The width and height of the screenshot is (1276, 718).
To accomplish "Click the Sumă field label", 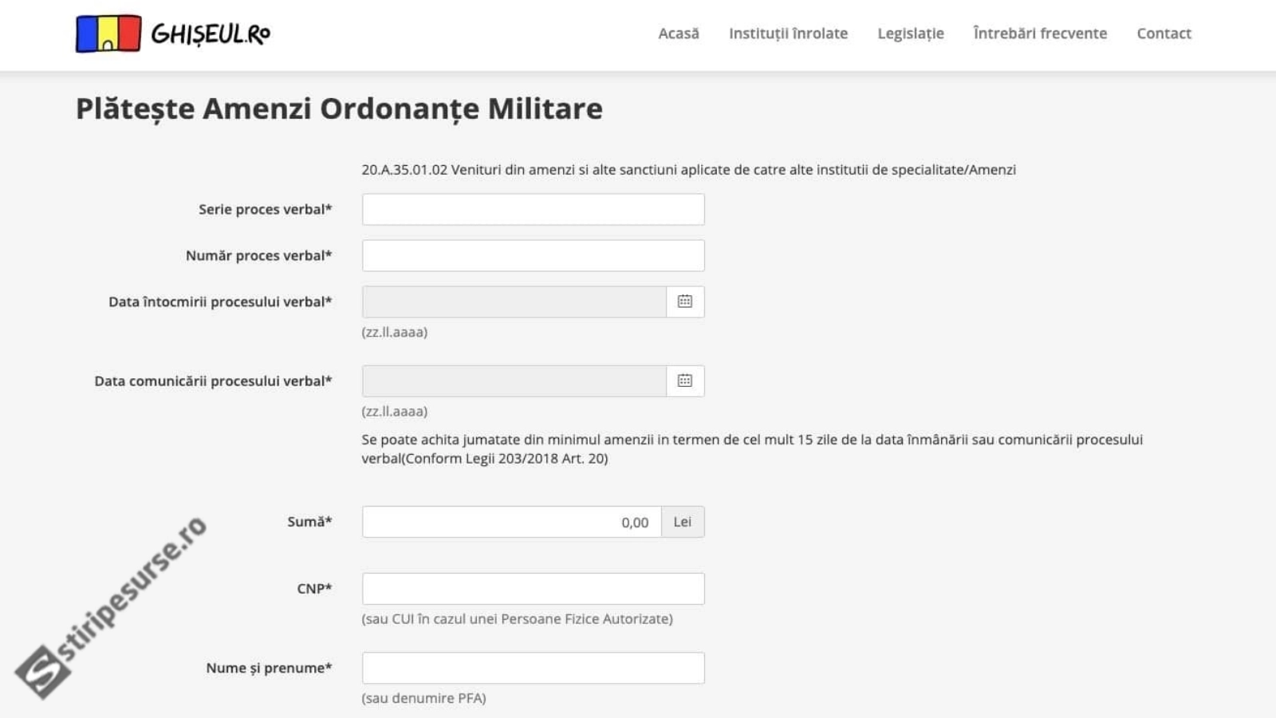I will (x=309, y=522).
